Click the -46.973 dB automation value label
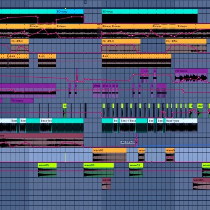Image resolution: width=210 pixels, height=210 pixels. [x=128, y=142]
